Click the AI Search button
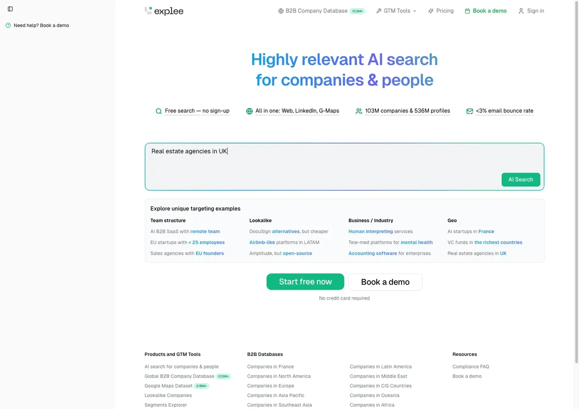Image resolution: width=579 pixels, height=409 pixels. click(x=521, y=179)
